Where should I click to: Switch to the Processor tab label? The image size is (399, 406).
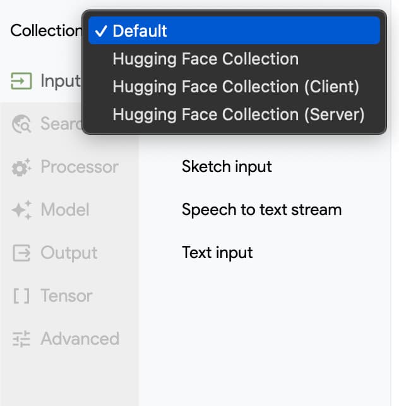pyautogui.click(x=79, y=167)
